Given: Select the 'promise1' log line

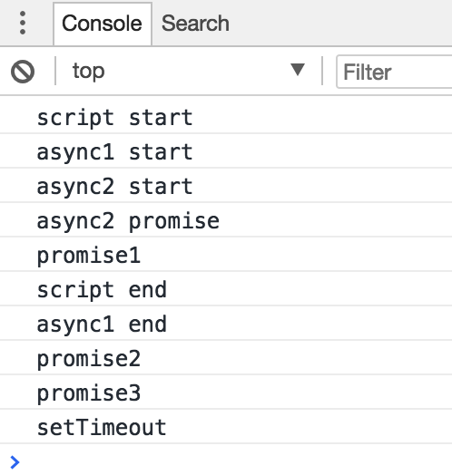Looking at the screenshot, I should click(x=226, y=255).
